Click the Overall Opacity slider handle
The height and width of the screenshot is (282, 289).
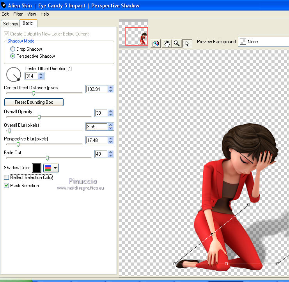coord(39,117)
